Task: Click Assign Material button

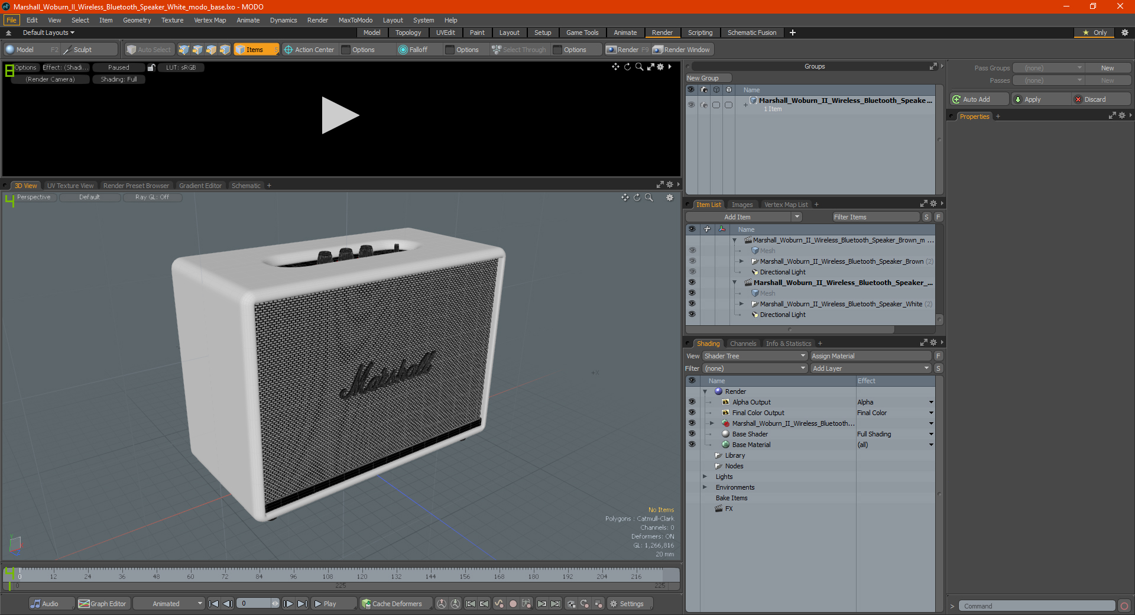Action: click(x=871, y=356)
